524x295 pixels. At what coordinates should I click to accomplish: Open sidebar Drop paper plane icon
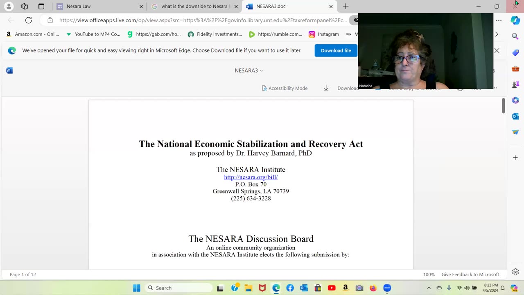point(515,132)
